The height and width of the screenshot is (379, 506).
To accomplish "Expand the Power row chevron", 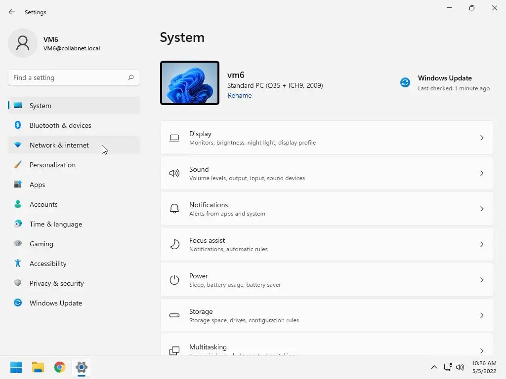I will 481,280.
